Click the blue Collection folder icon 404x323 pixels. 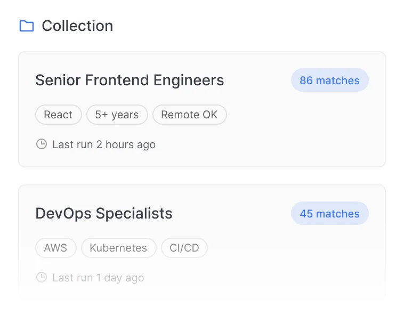pos(27,26)
